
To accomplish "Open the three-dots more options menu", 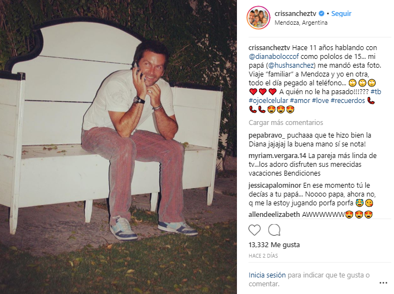I will pos(383,283).
